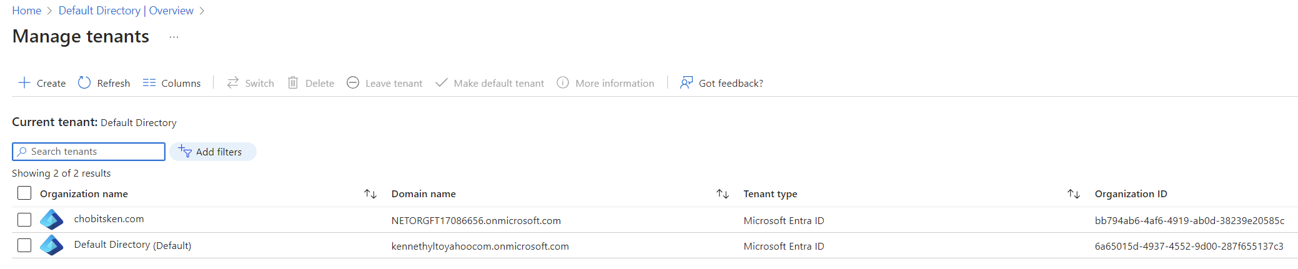The image size is (1298, 269).
Task: Open the Columns toolbar option
Action: click(181, 83)
